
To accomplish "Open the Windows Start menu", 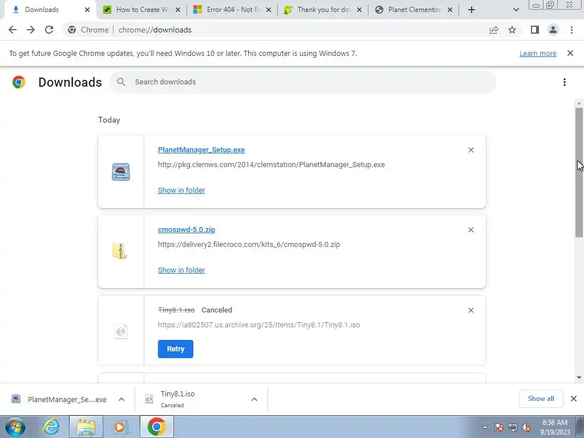I will coord(15,427).
